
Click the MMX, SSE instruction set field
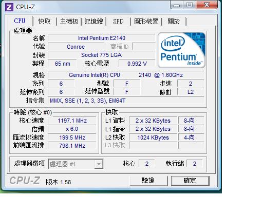coord(126,101)
